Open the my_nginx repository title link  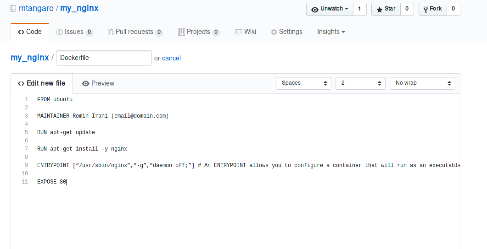point(79,8)
